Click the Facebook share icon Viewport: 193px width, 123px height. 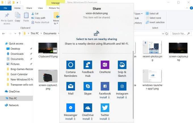[x=105, y=86]
